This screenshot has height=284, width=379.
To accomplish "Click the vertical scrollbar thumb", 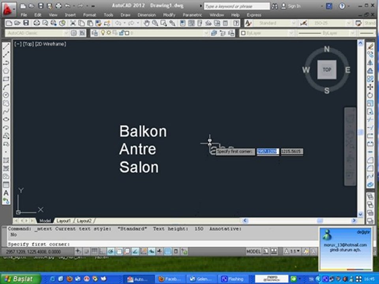I will point(360,132).
